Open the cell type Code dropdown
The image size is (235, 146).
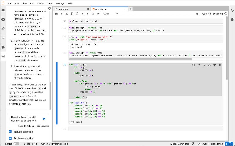click(x=111, y=13)
